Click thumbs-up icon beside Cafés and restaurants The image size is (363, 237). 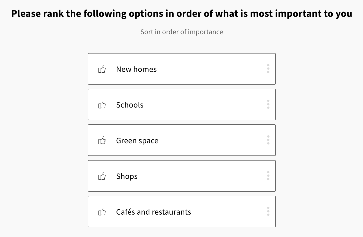click(x=102, y=212)
